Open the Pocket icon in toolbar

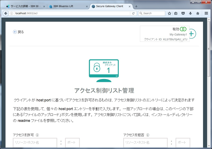tap(183, 13)
